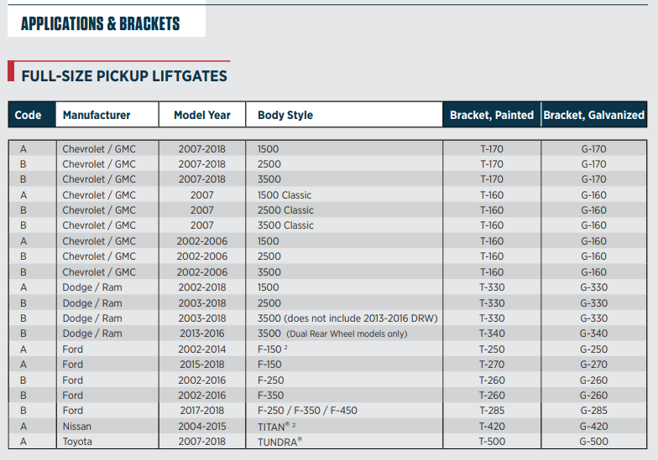Select the G-500 galvanized bracket cell
This screenshot has height=460, width=658.
(x=594, y=441)
